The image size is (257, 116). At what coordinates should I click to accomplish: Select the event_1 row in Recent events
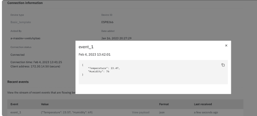coord(125,112)
